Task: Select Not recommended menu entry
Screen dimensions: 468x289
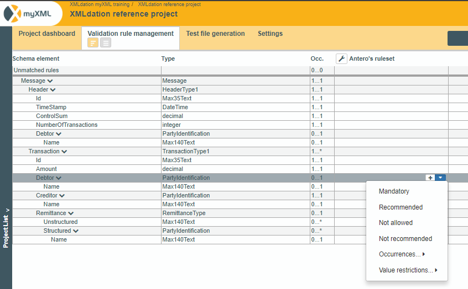Action: tap(405, 239)
